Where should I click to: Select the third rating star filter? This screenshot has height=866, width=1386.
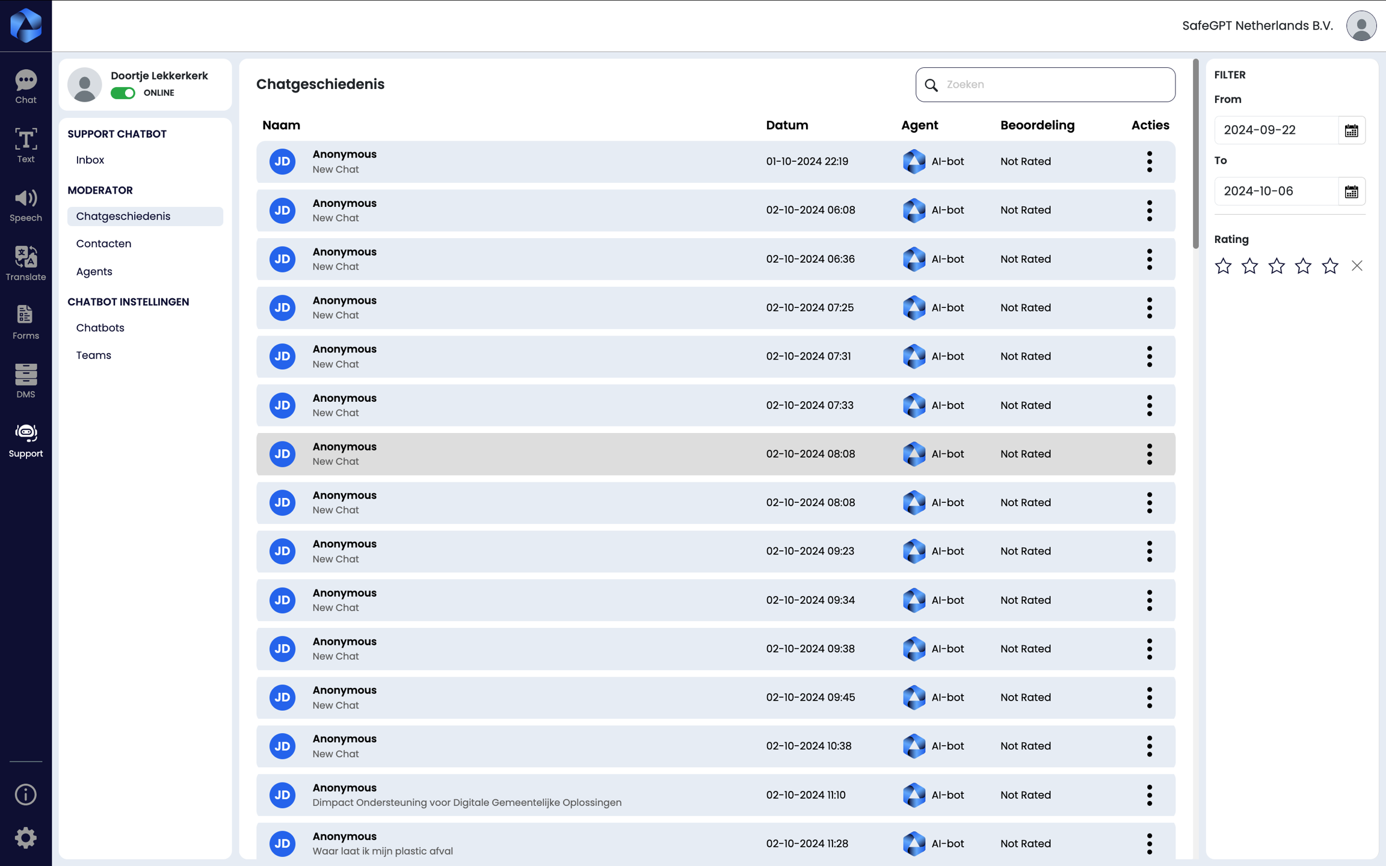click(x=1277, y=266)
